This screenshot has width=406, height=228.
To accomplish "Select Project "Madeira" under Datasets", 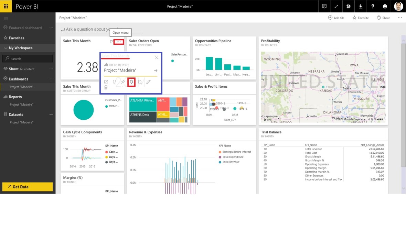I will [x=22, y=122].
